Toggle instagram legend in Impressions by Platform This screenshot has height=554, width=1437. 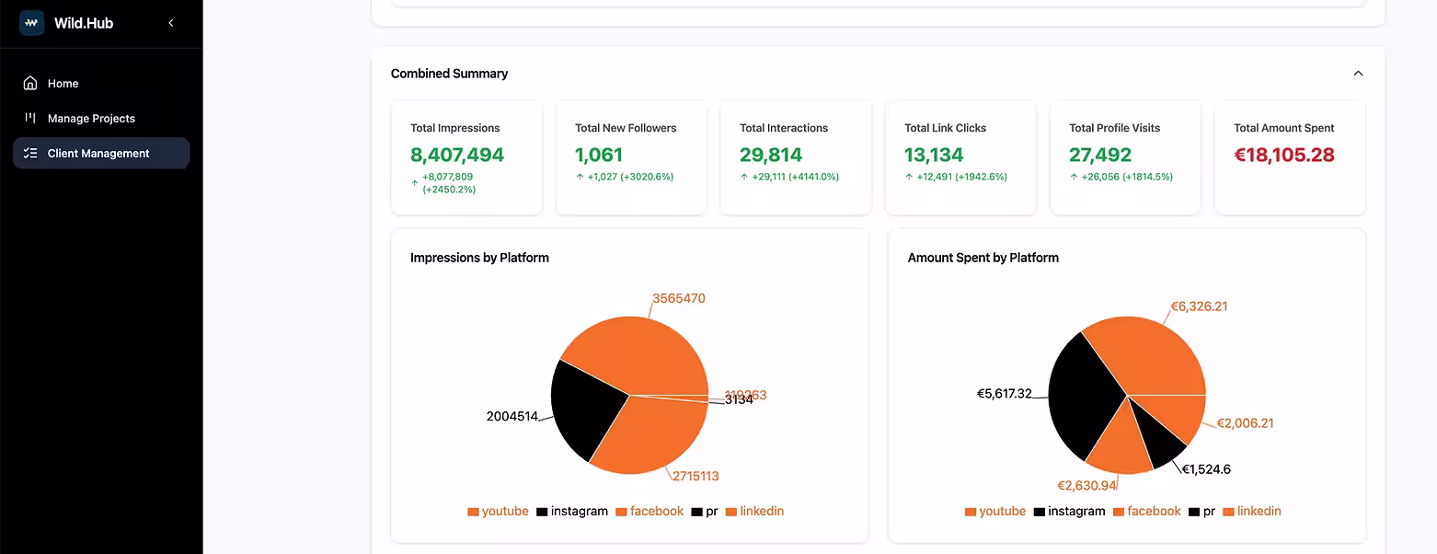pos(572,512)
